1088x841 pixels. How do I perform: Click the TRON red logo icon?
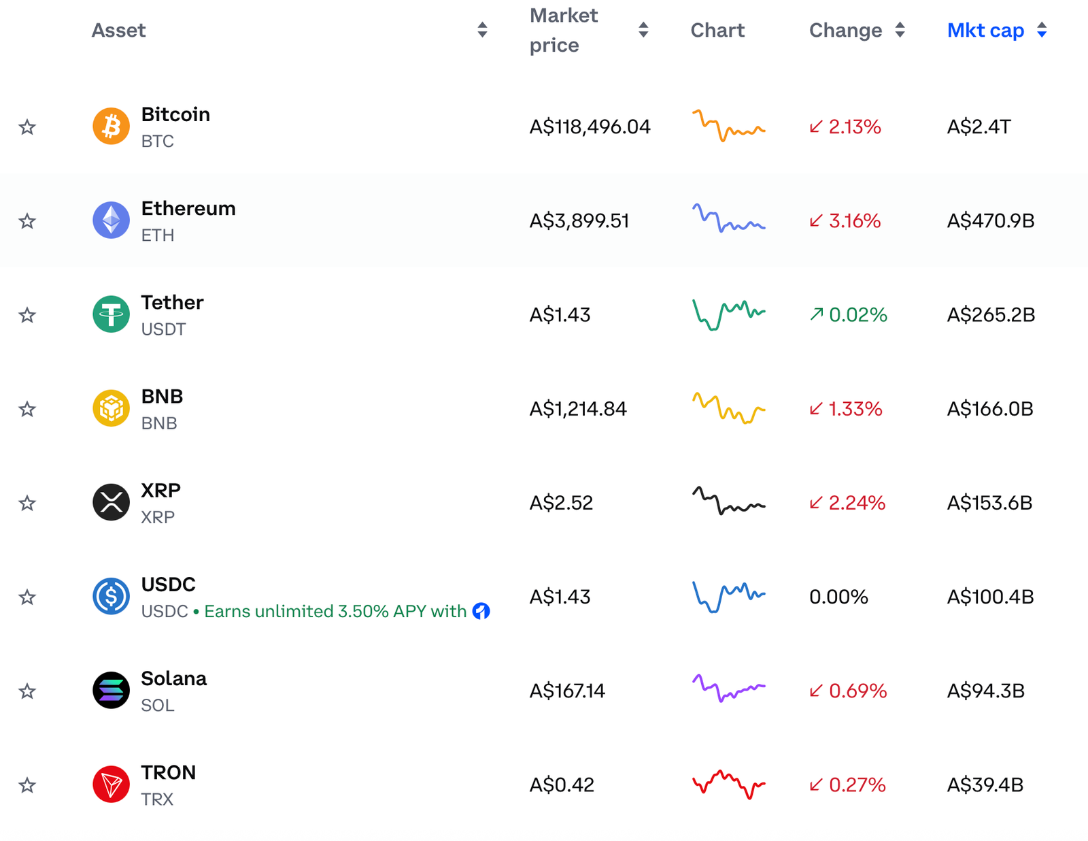[x=110, y=784]
